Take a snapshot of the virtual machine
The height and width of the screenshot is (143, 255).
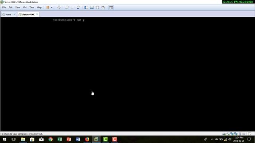coord(67,8)
